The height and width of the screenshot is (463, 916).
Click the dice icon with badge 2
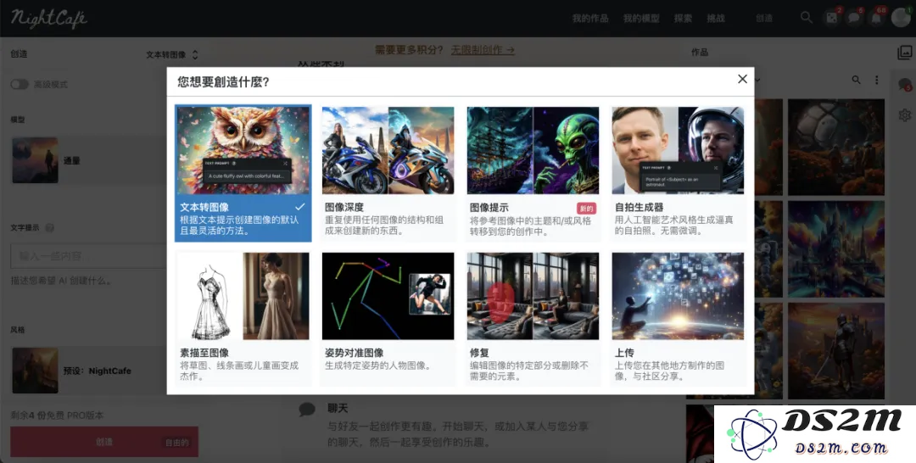pyautogui.click(x=832, y=18)
